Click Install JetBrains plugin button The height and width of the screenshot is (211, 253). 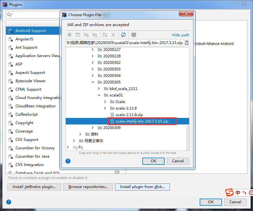34,187
